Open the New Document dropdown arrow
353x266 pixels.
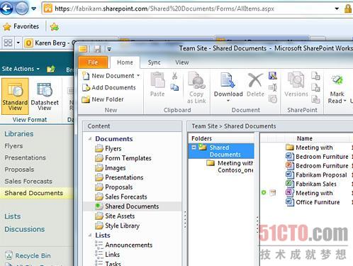pyautogui.click(x=138, y=76)
